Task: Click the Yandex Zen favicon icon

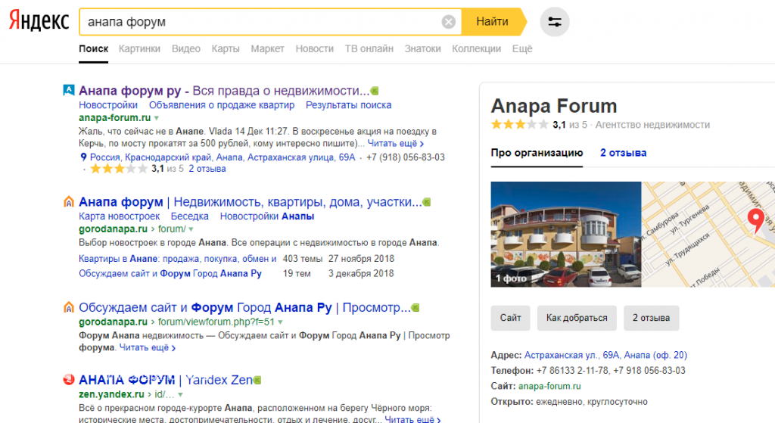Action: point(69,380)
